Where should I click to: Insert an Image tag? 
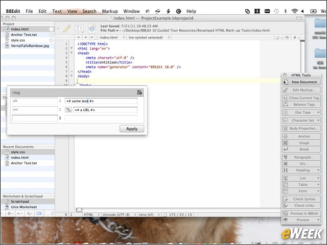click(301, 143)
